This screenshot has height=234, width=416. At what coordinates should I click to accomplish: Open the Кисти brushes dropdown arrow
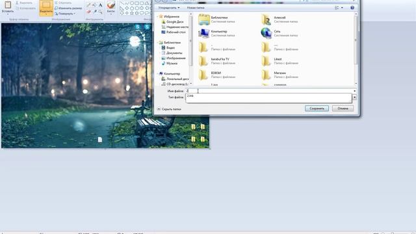pyautogui.click(x=111, y=14)
